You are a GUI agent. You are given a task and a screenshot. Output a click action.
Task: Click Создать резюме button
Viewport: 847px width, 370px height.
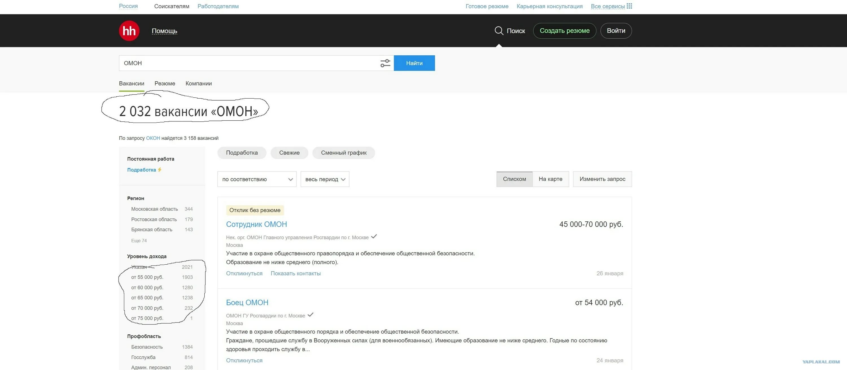click(565, 31)
